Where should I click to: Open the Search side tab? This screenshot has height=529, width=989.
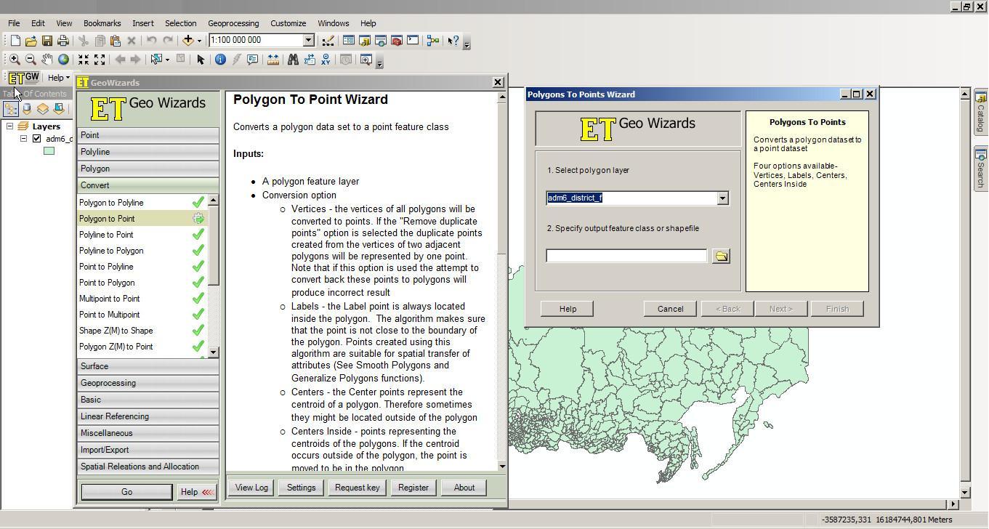click(x=980, y=168)
